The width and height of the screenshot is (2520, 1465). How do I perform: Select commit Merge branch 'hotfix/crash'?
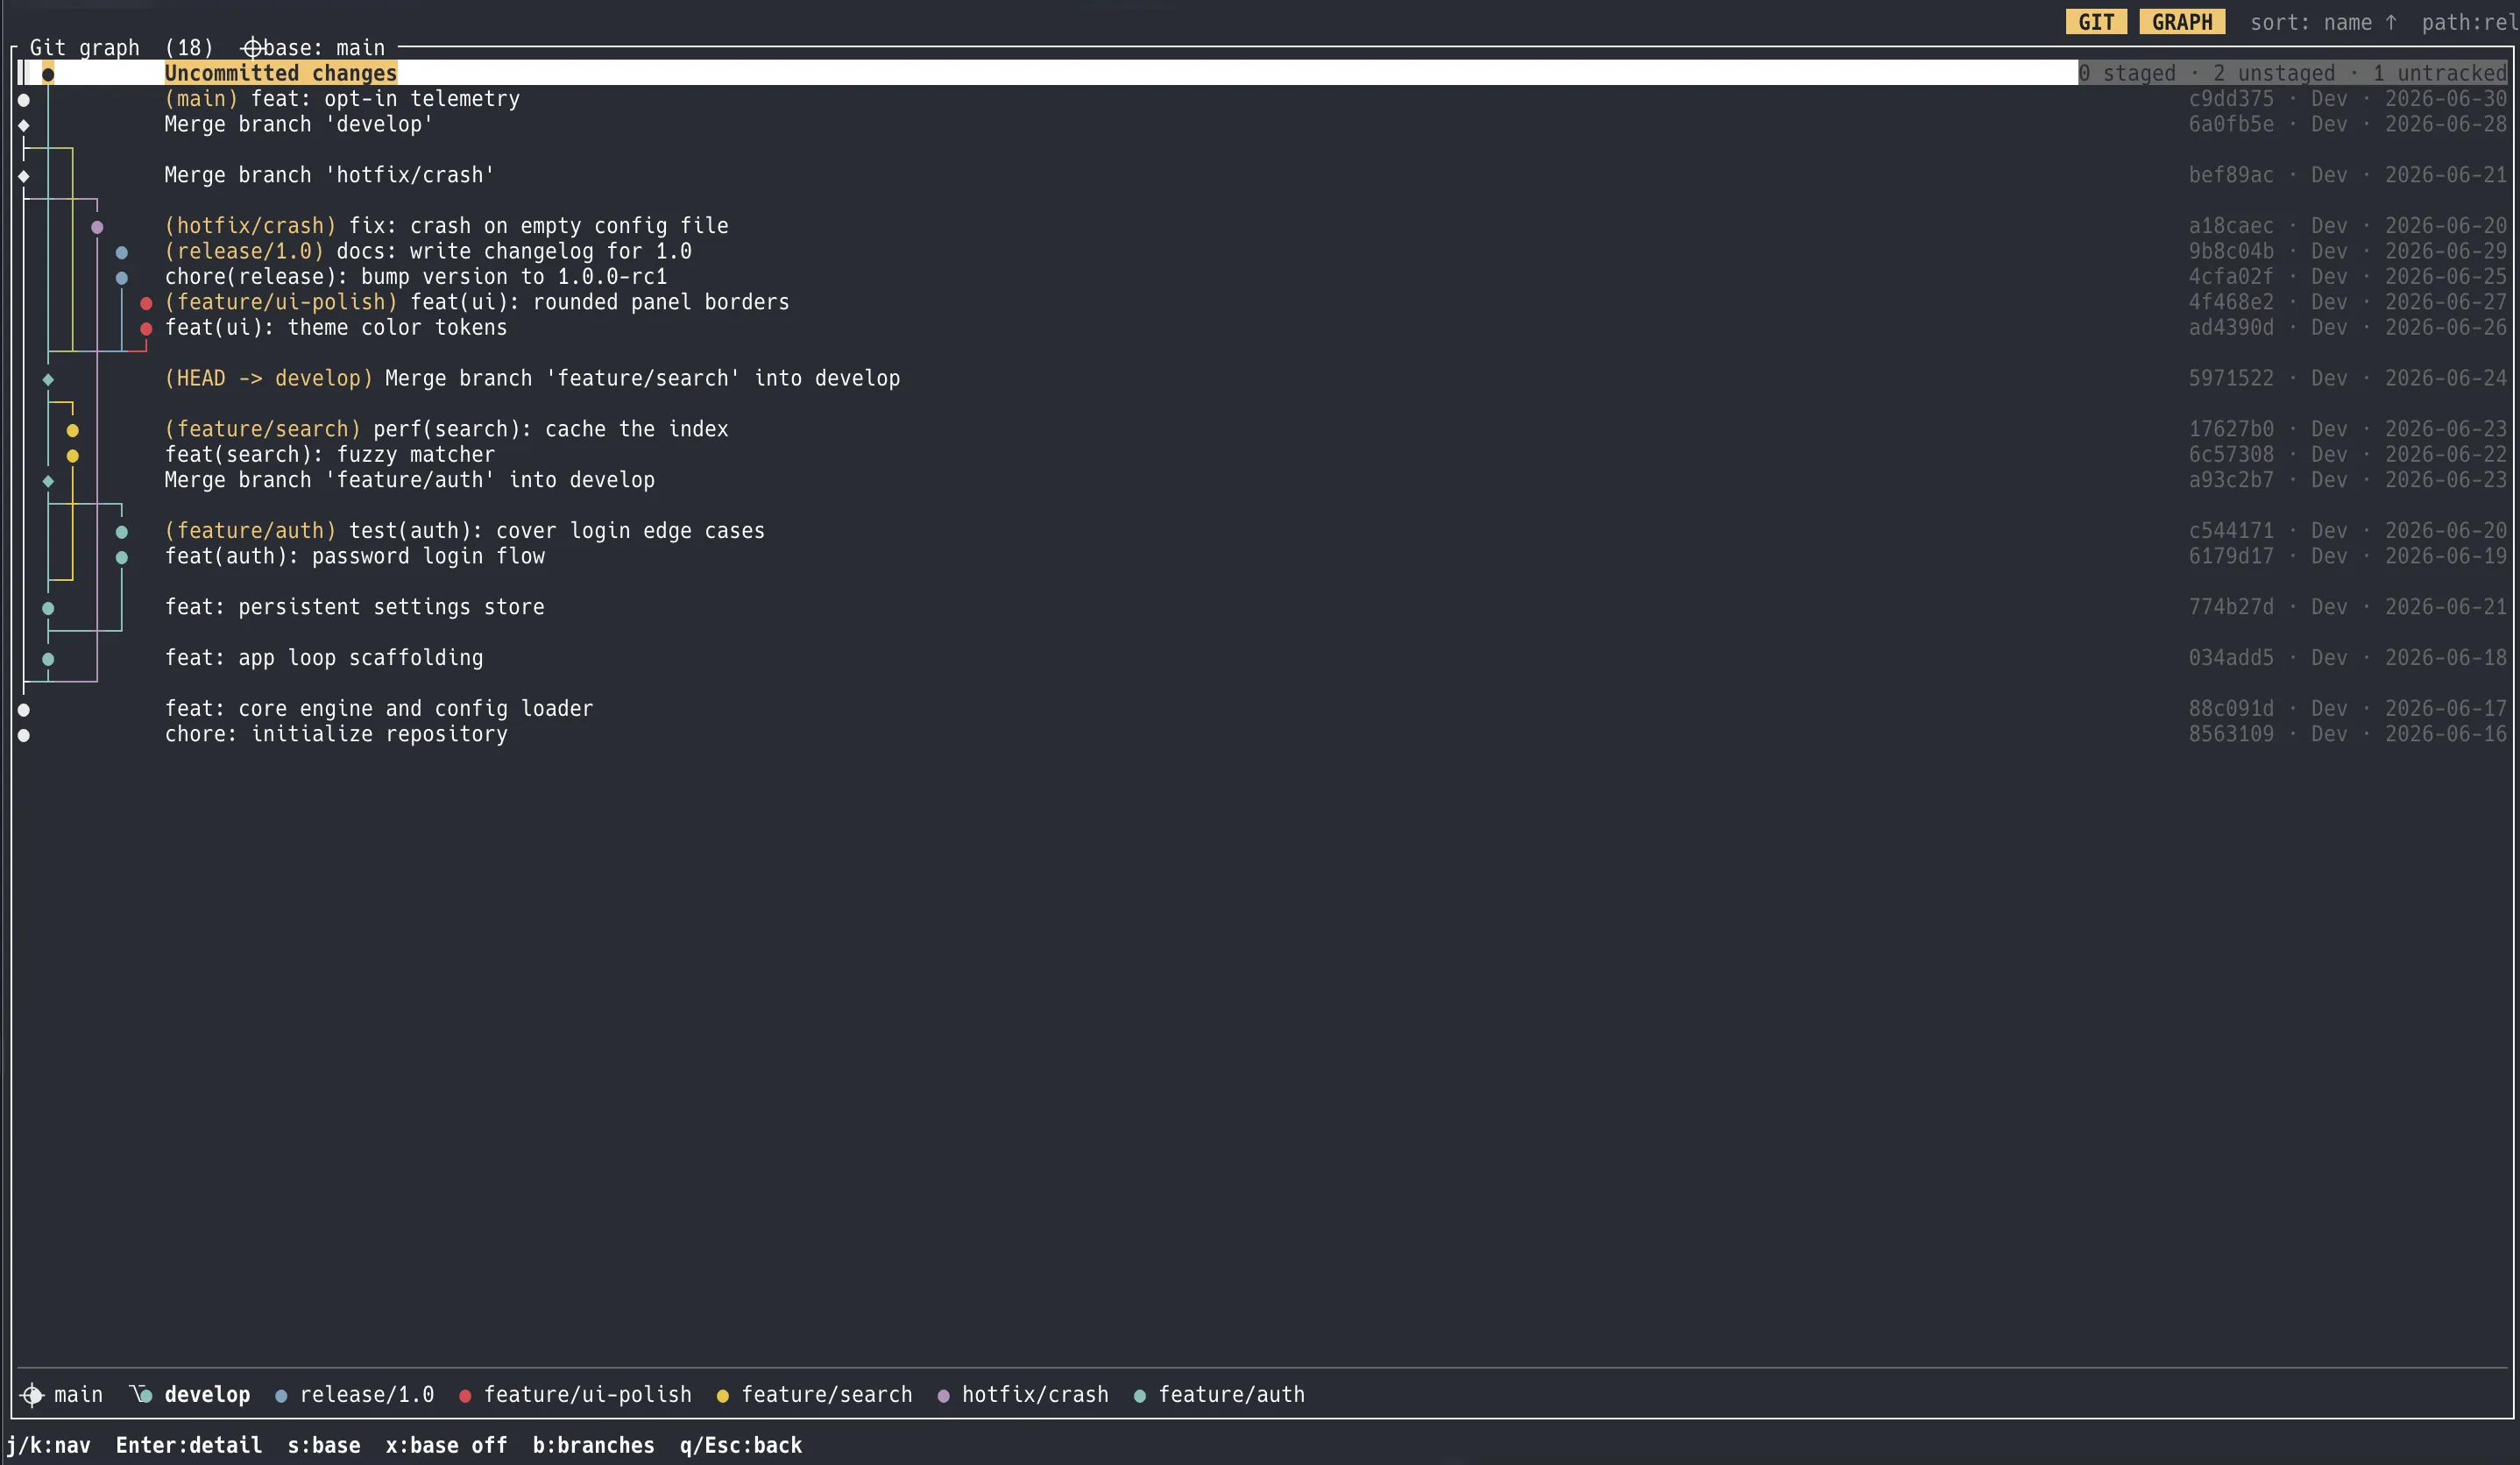click(1262, 175)
